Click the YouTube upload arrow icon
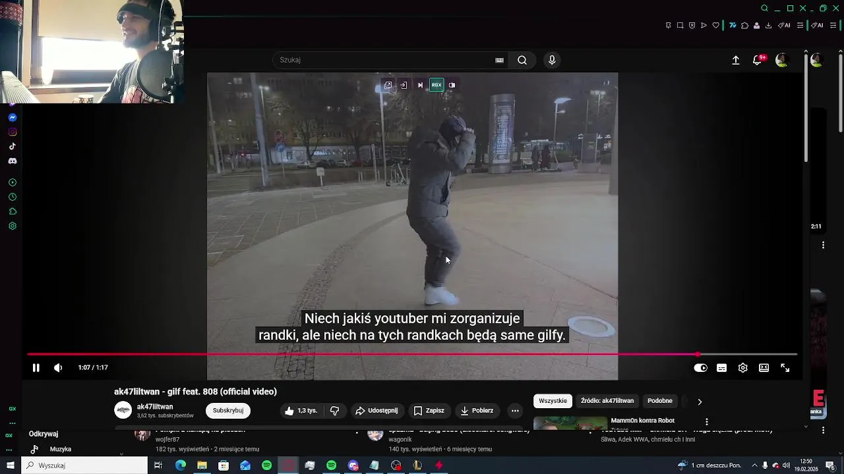 tap(736, 60)
